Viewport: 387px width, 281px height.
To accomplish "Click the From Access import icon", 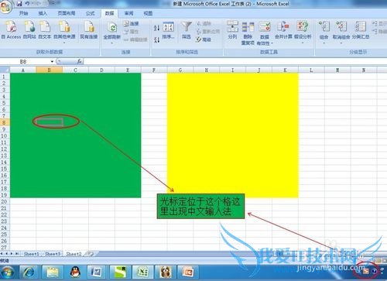I will (11, 29).
